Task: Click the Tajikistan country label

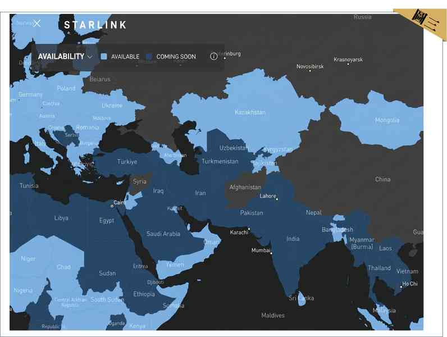Action: pyautogui.click(x=265, y=163)
